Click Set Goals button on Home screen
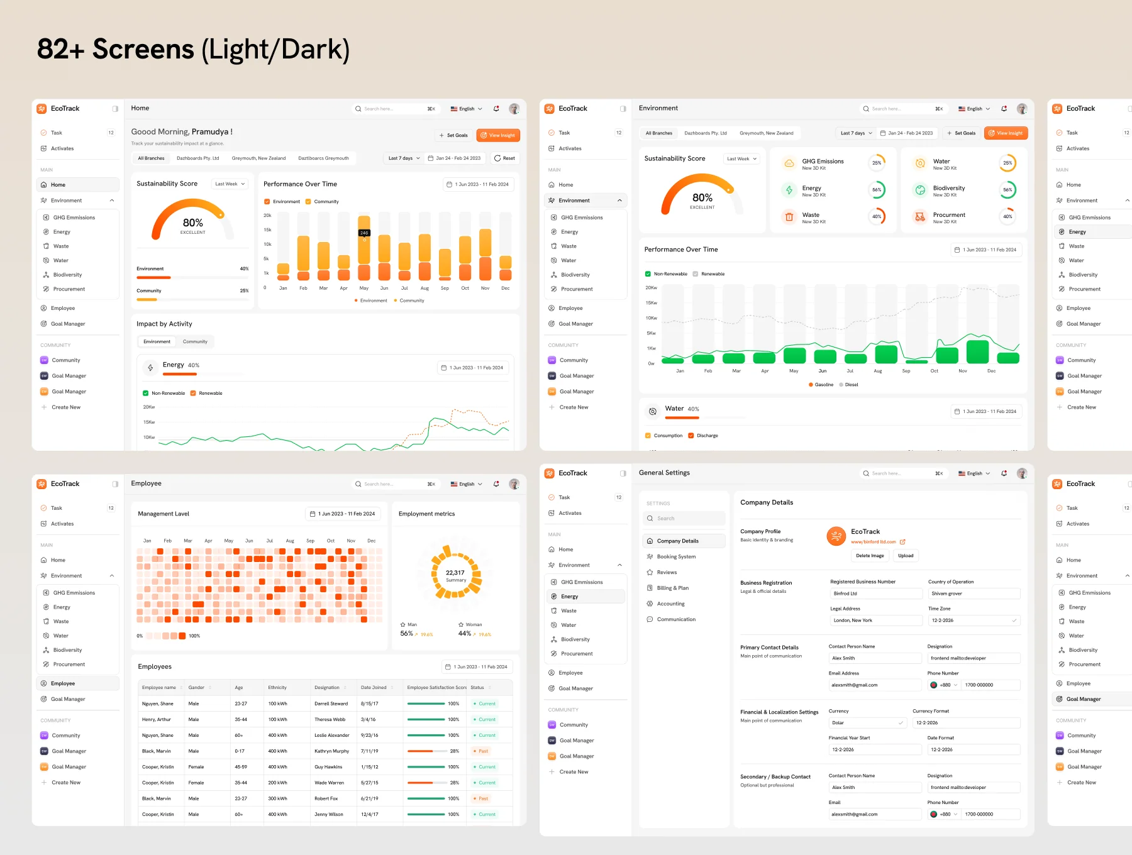Viewport: 1132px width, 855px height. coord(453,135)
